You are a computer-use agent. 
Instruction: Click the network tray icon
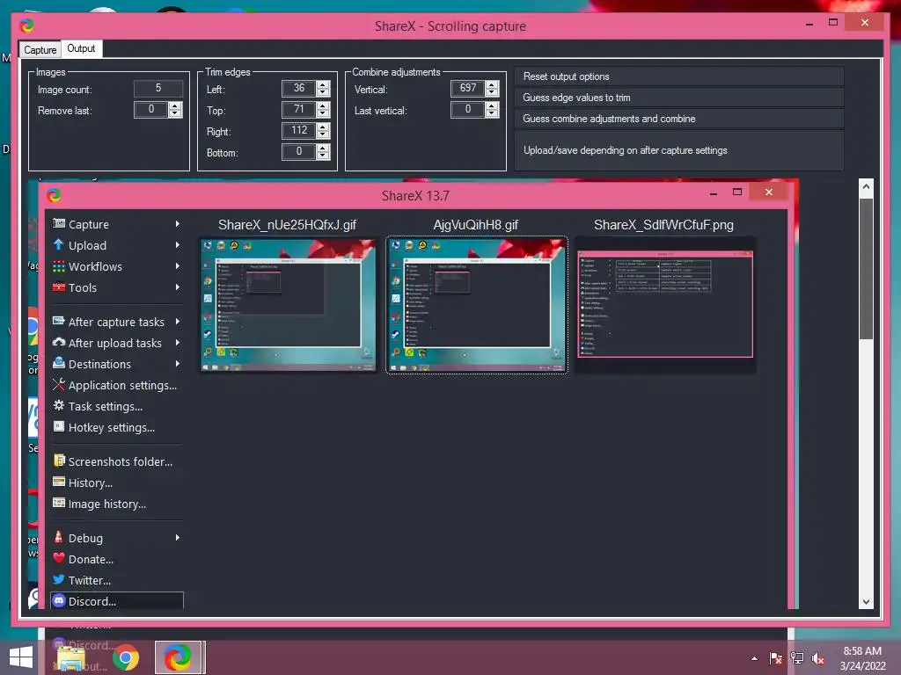tap(797, 658)
